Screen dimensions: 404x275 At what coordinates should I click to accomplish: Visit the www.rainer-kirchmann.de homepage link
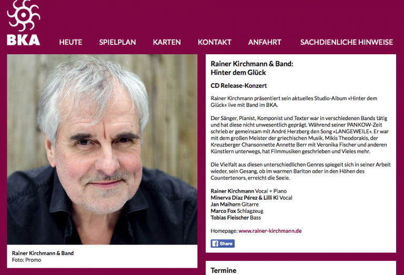tap(270, 231)
